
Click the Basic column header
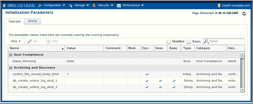click(x=174, y=48)
